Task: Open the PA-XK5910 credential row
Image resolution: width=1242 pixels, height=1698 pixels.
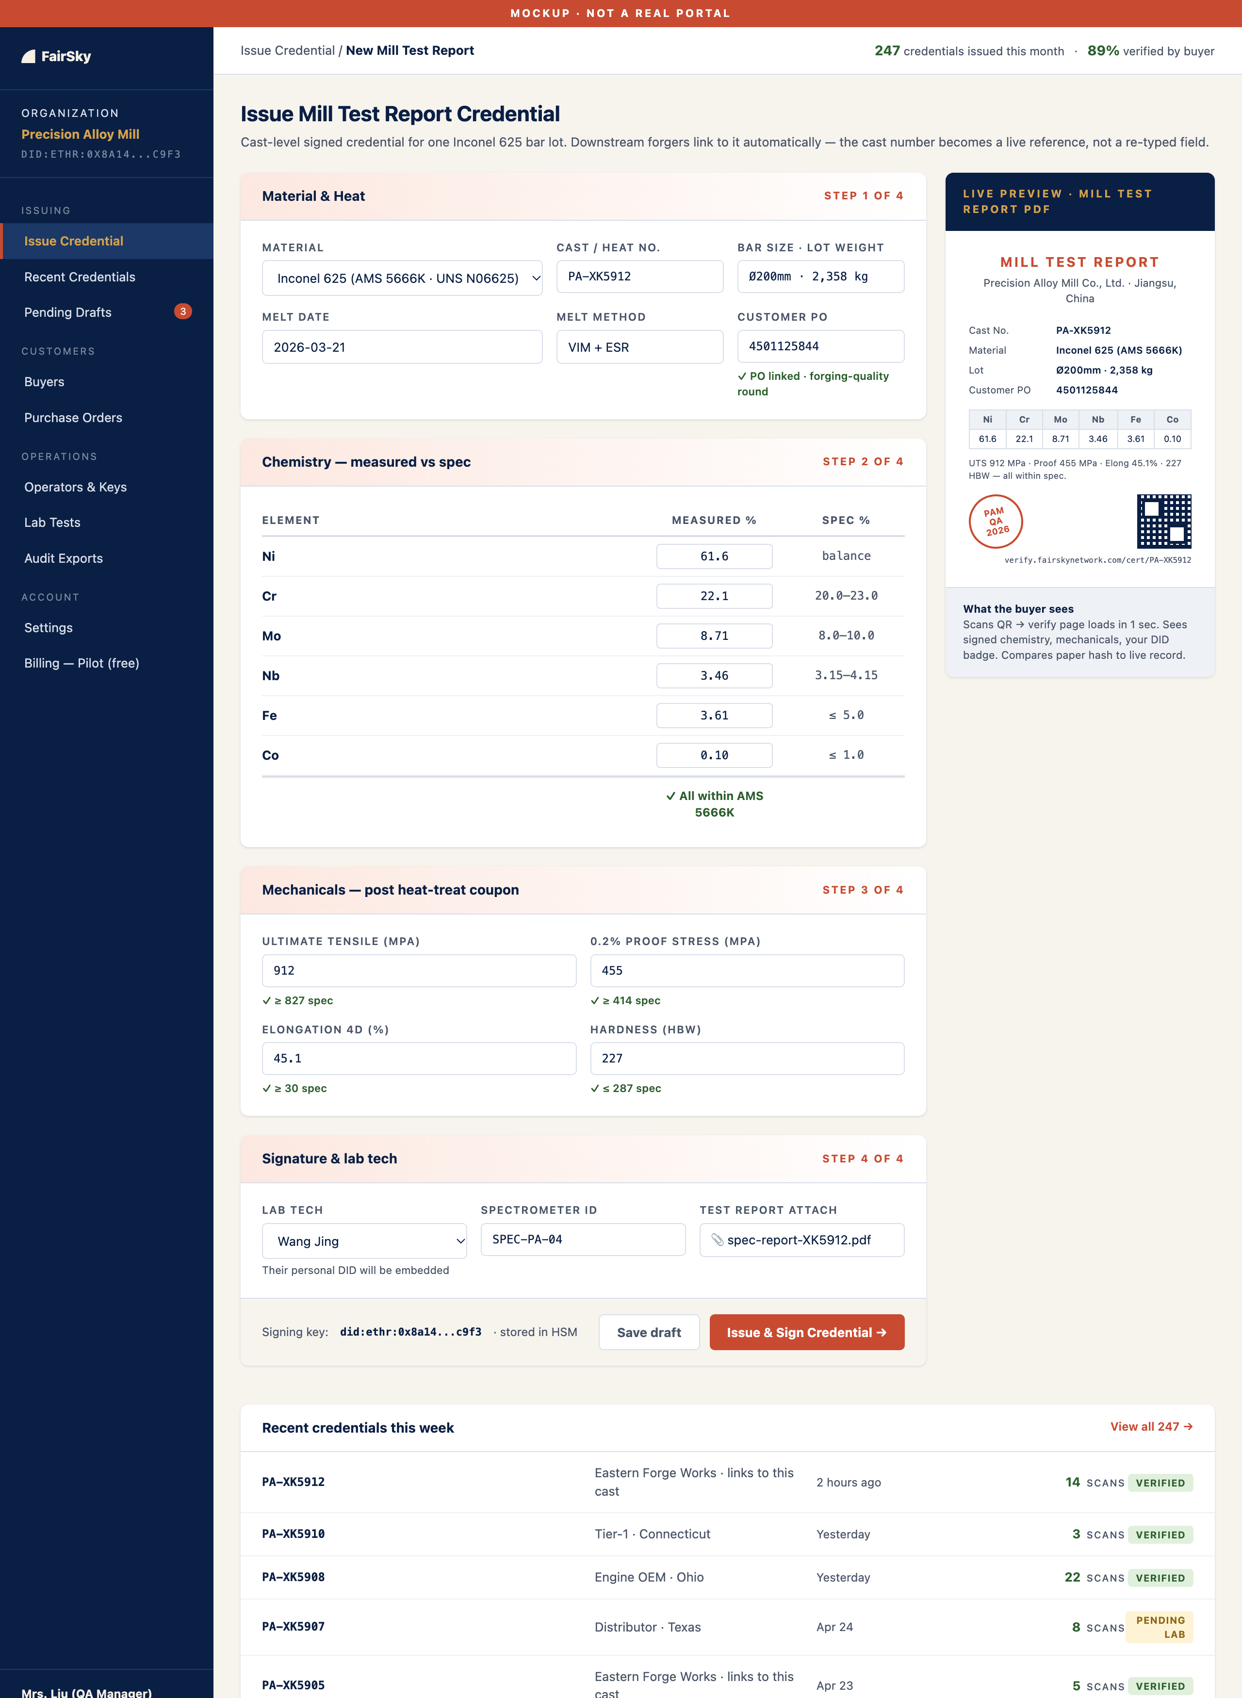Action: pyautogui.click(x=727, y=1534)
